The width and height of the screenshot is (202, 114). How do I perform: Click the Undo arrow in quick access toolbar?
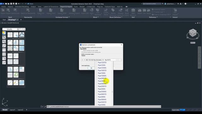tap(19, 4)
